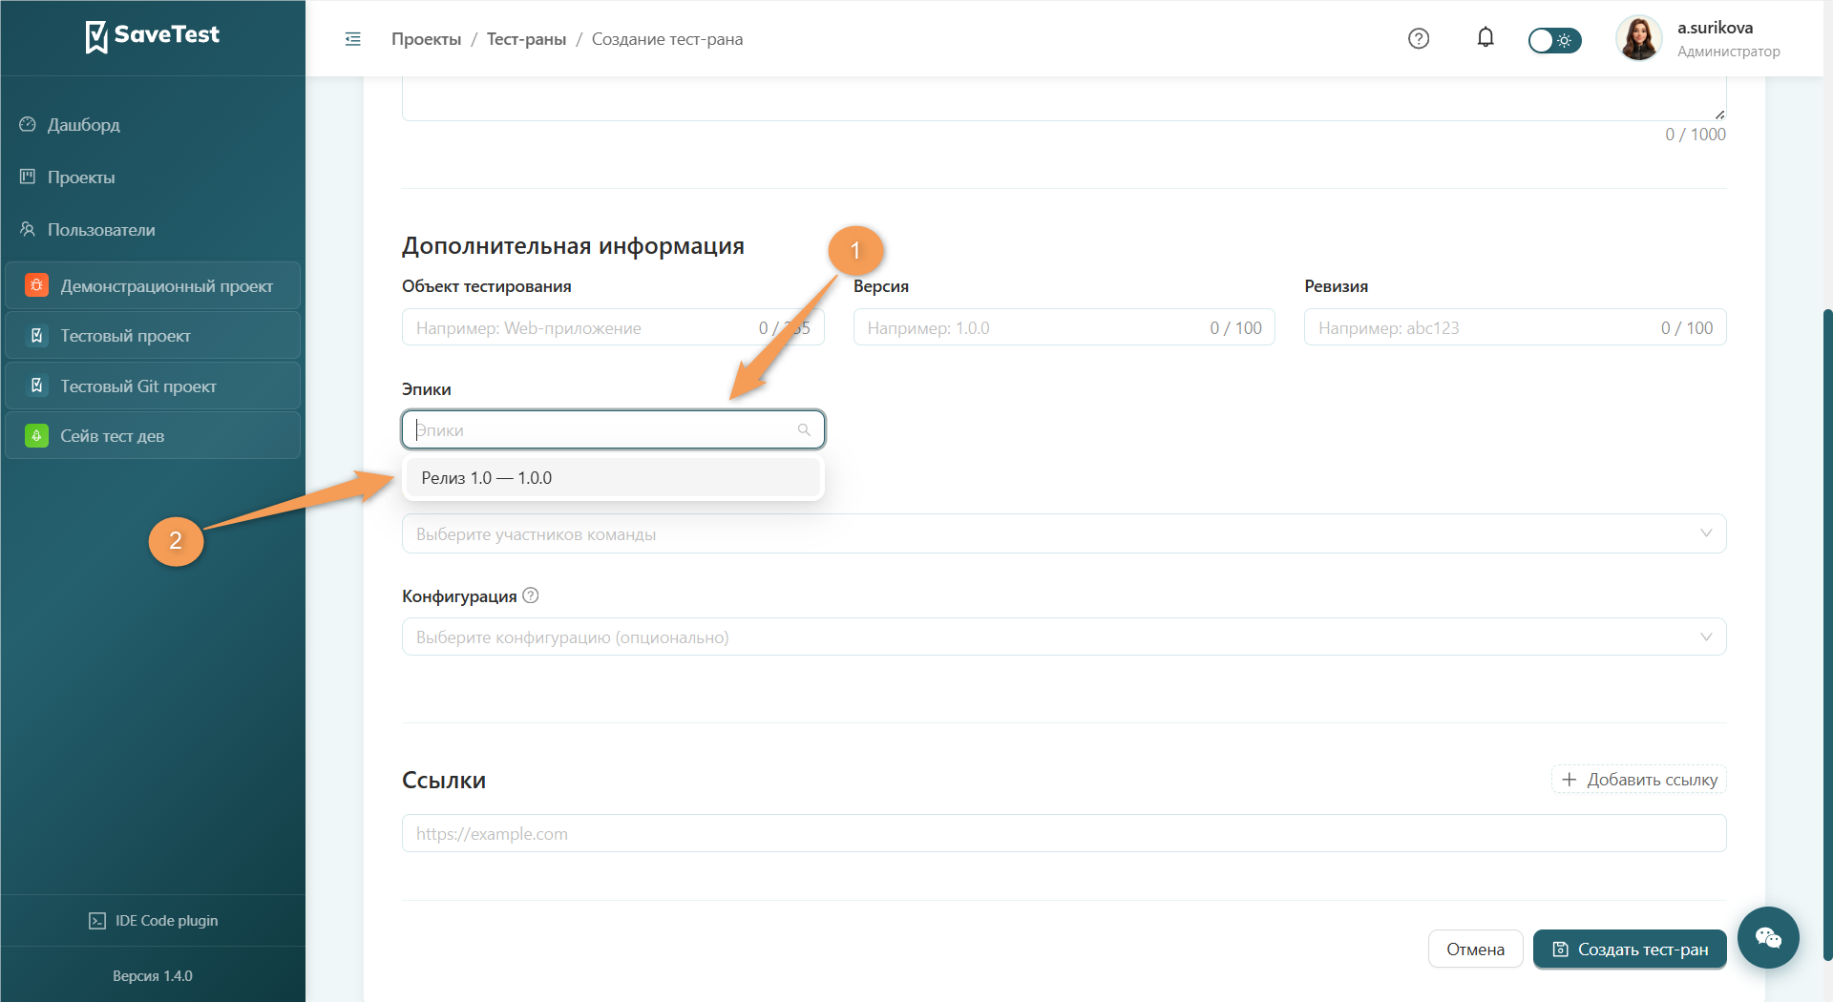The width and height of the screenshot is (1833, 1002).
Task: Open the help question mark icon
Action: (x=1419, y=38)
